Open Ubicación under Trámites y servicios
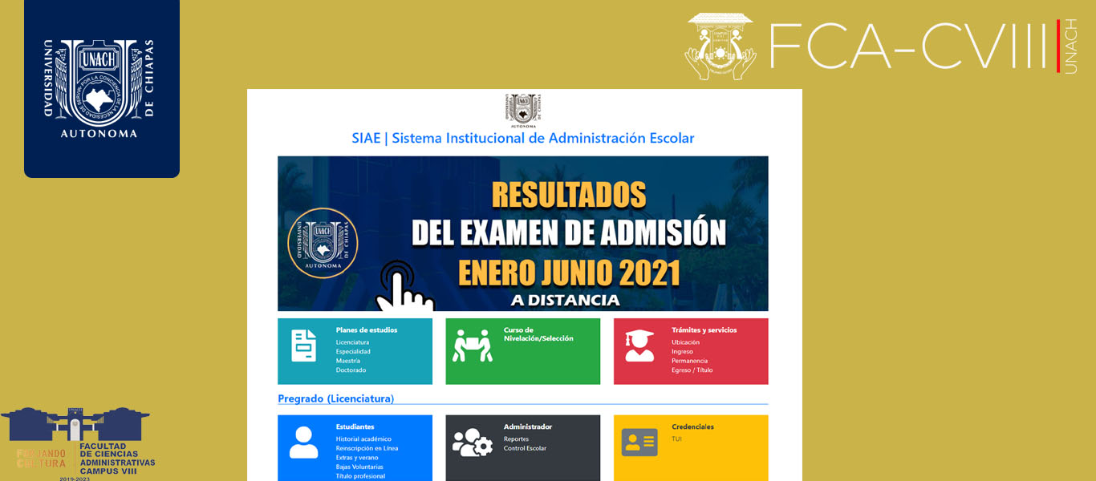 685,342
